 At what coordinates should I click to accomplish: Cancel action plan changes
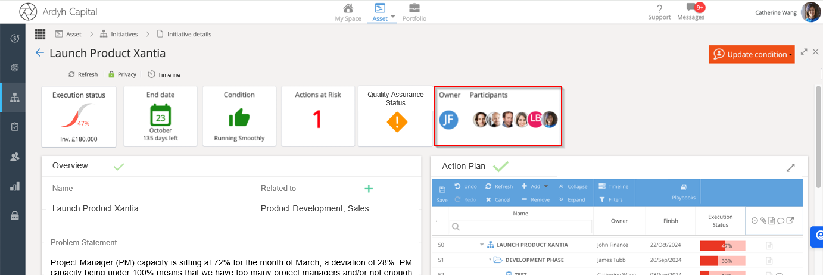pyautogui.click(x=498, y=199)
